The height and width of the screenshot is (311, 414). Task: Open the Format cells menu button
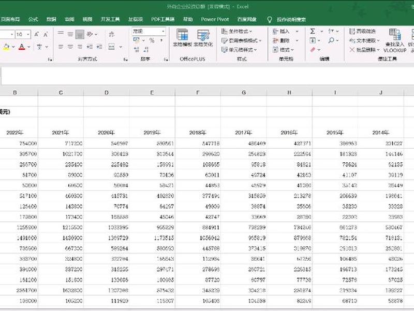click(283, 49)
